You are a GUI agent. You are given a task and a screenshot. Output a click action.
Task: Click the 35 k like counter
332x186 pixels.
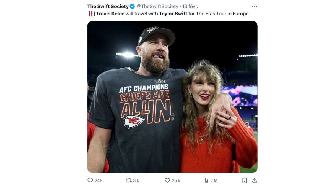[x=176, y=180]
